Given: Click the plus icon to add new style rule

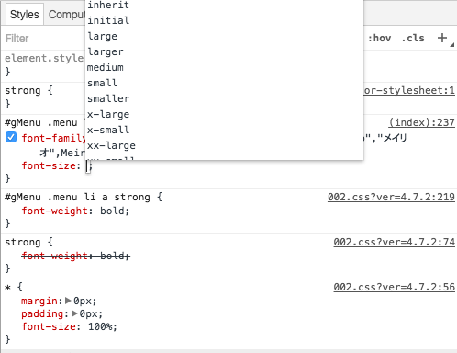Looking at the screenshot, I should click(x=442, y=38).
